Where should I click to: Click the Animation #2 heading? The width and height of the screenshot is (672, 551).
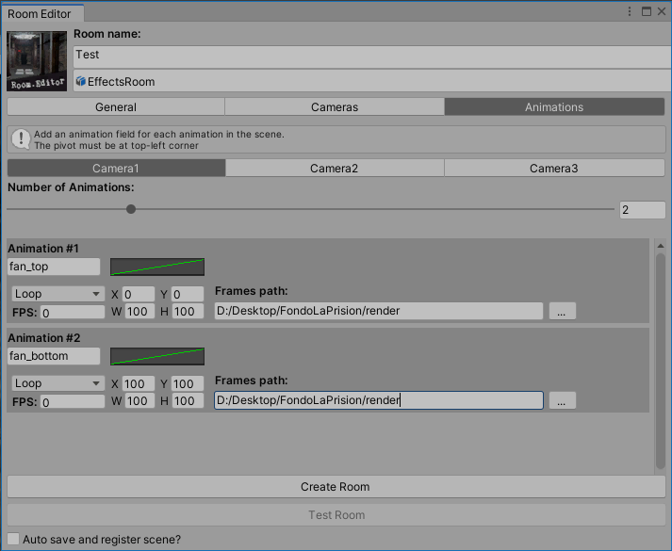tap(43, 338)
